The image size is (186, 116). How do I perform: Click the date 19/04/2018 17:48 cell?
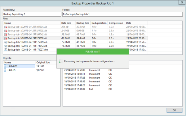(x=136, y=46)
